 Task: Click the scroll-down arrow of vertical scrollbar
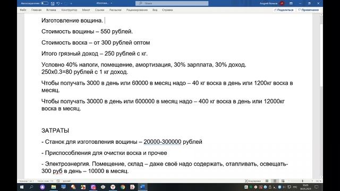tap(321, 177)
